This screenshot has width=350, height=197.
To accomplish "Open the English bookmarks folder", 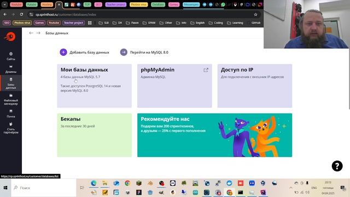I will (197, 23).
